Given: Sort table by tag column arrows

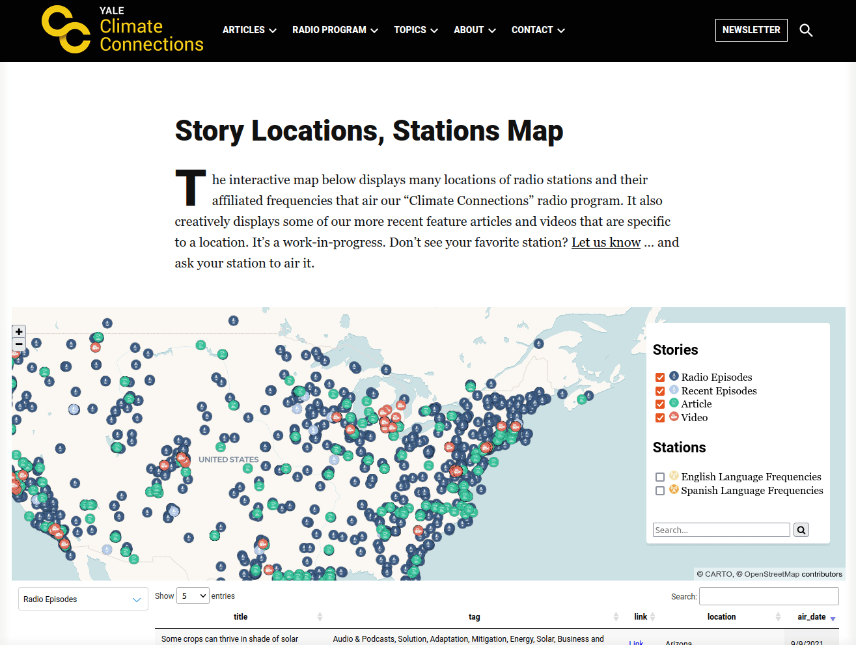Looking at the screenshot, I should (x=616, y=617).
